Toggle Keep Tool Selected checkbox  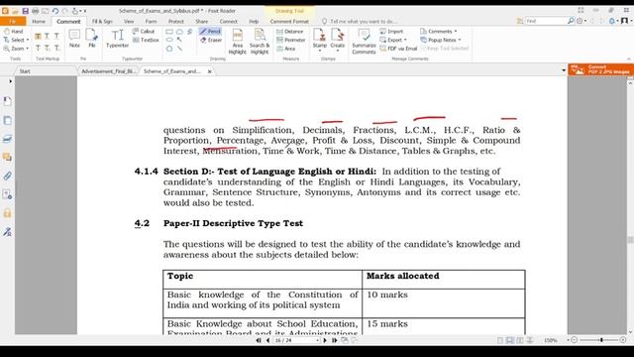pos(445,49)
